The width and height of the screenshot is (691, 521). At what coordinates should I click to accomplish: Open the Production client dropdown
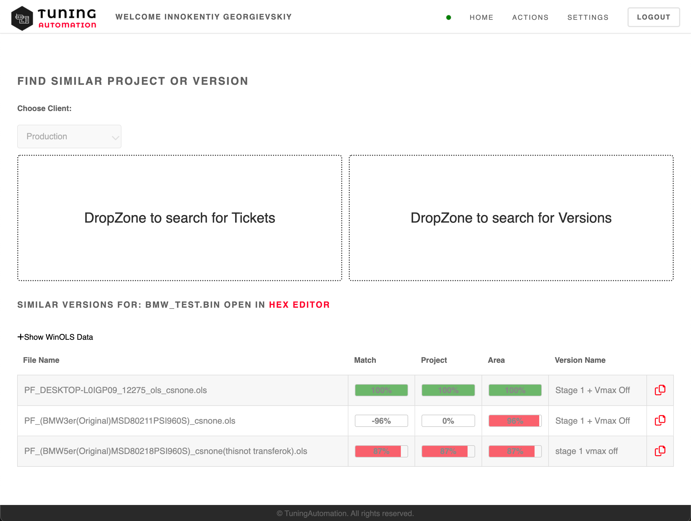(x=69, y=137)
